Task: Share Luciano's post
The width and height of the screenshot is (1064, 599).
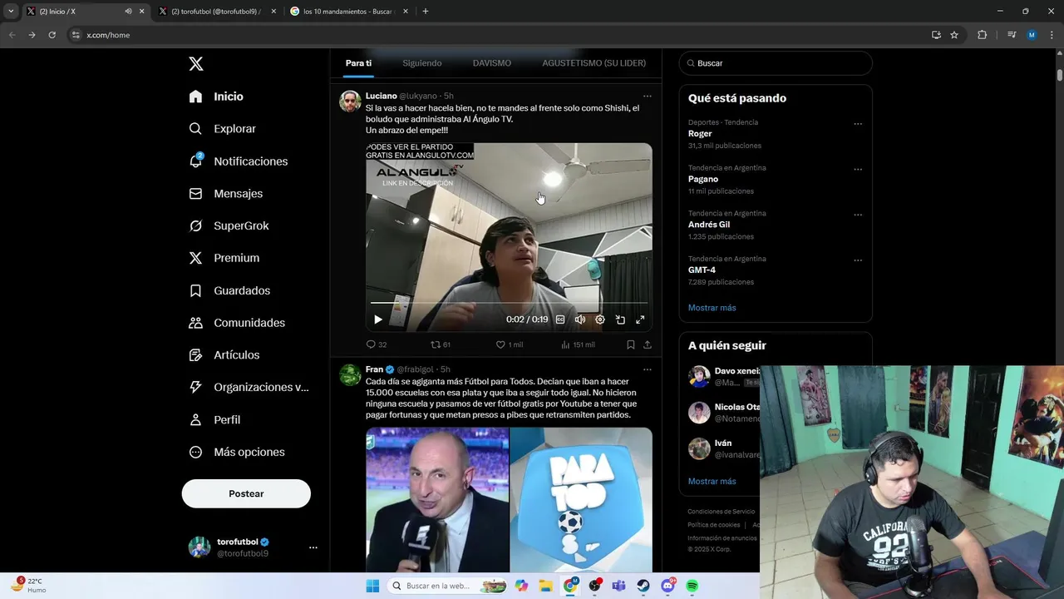Action: (x=647, y=344)
